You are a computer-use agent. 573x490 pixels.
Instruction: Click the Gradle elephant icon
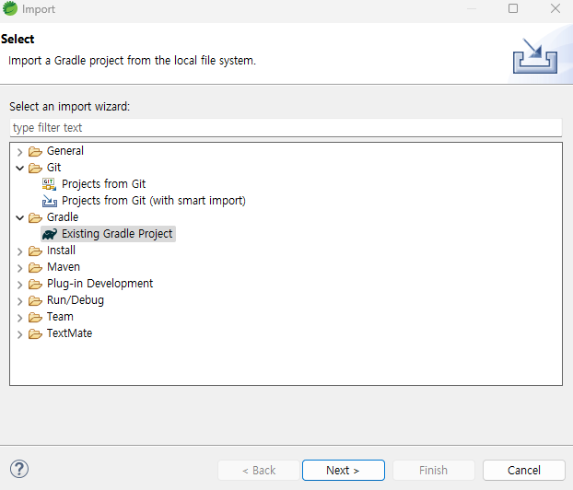click(x=50, y=234)
